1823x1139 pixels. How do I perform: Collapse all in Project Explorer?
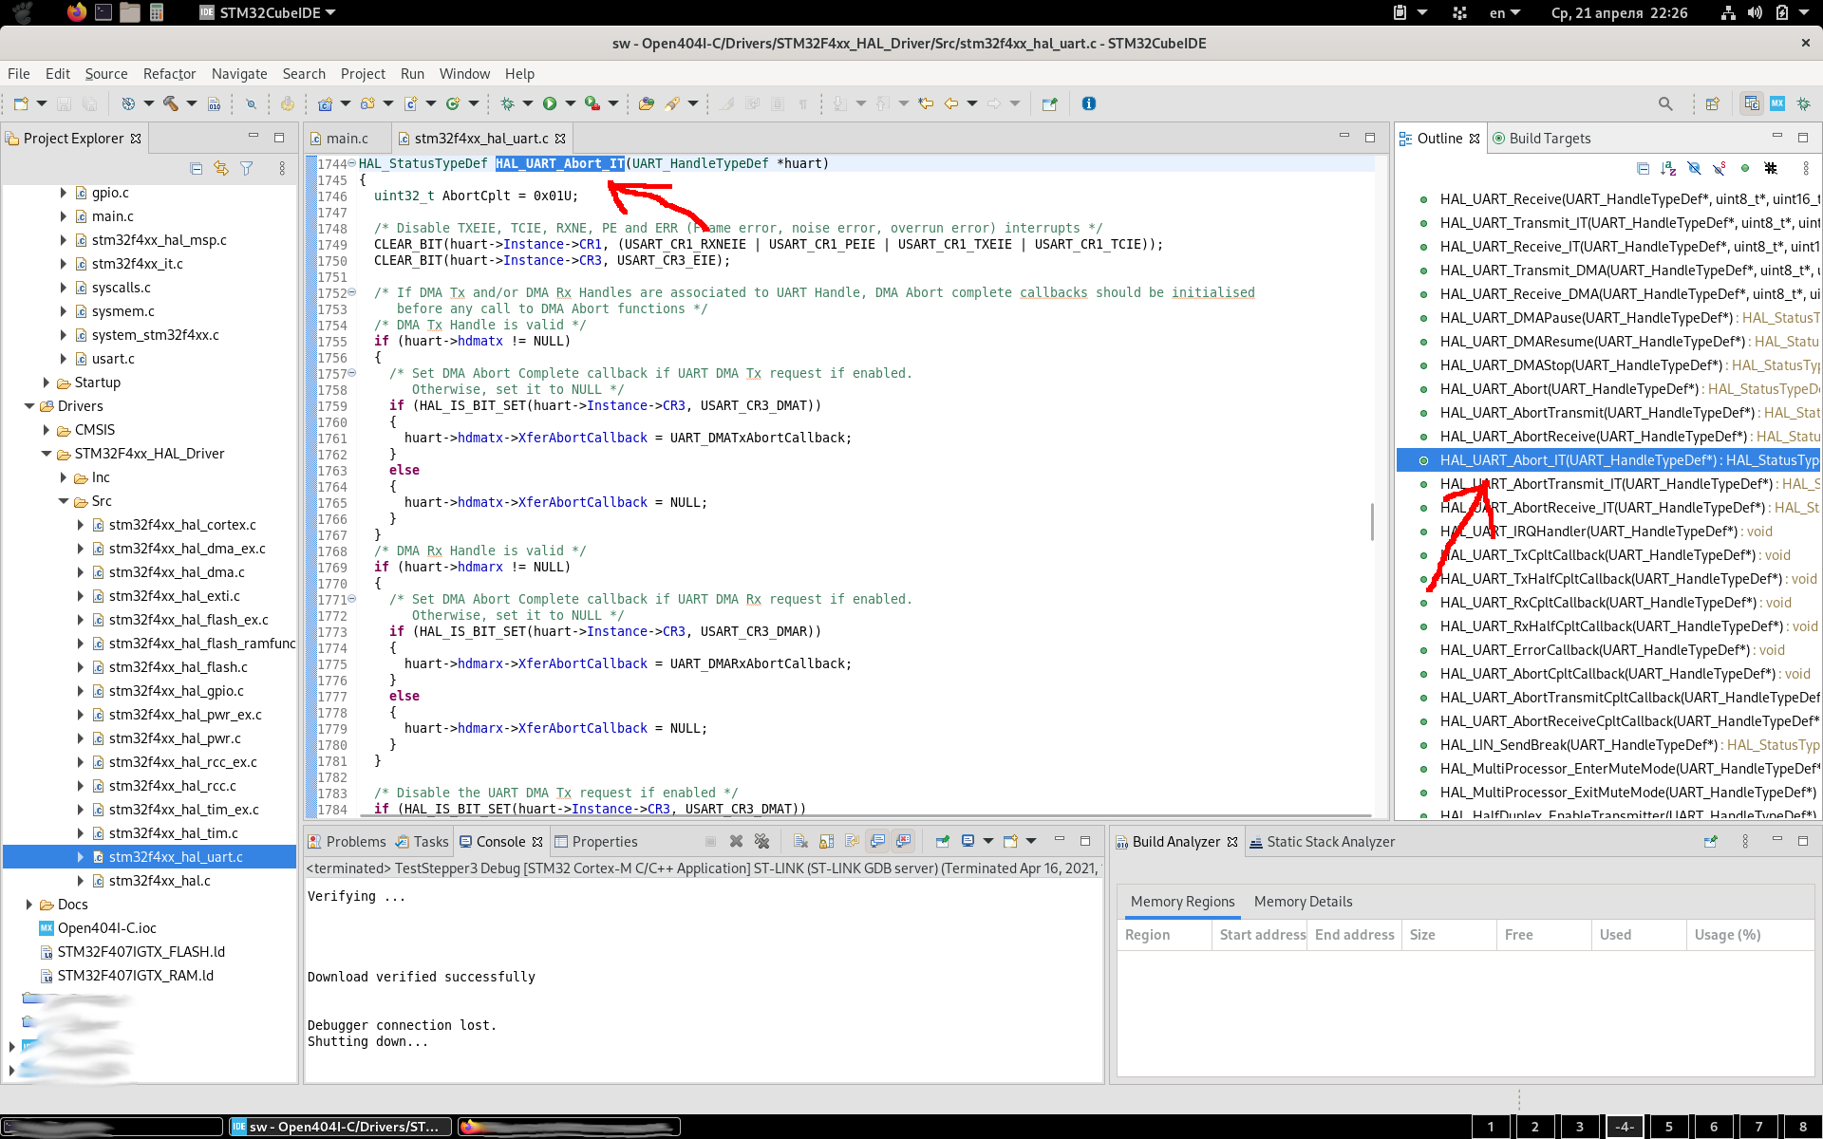[x=197, y=168]
